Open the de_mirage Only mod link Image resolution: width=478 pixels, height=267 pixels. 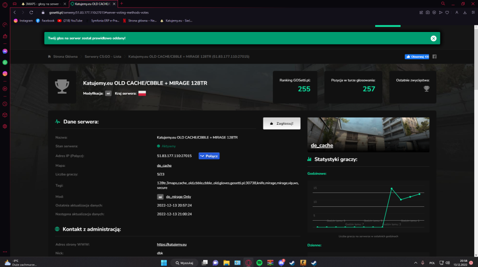coord(179,197)
